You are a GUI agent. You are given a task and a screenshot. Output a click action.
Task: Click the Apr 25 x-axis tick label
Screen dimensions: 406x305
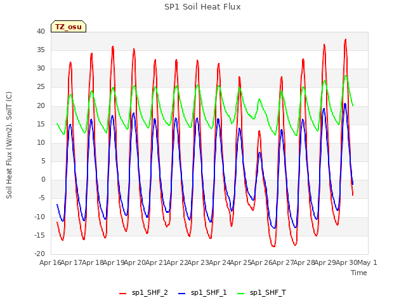coord(241,262)
